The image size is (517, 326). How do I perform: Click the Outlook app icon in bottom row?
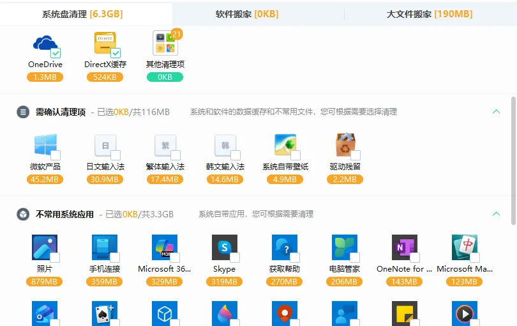[x=45, y=313]
